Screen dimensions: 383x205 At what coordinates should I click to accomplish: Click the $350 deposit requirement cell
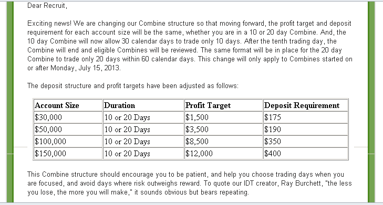point(305,142)
